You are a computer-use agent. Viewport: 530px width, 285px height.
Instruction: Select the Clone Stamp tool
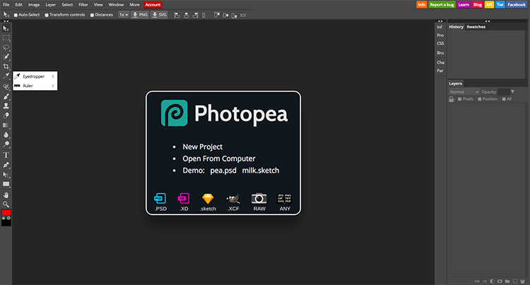pyautogui.click(x=6, y=106)
